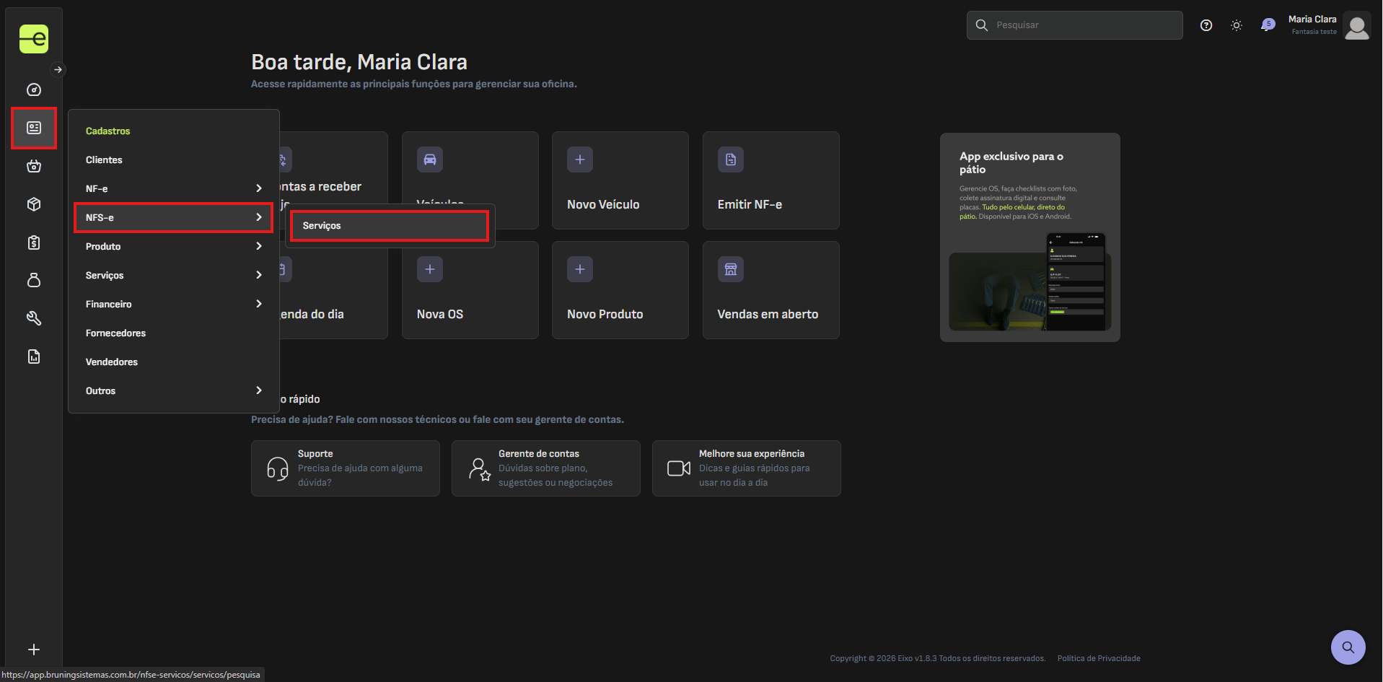Image resolution: width=1383 pixels, height=682 pixels.
Task: Open the Novo Produto card
Action: tap(620, 290)
